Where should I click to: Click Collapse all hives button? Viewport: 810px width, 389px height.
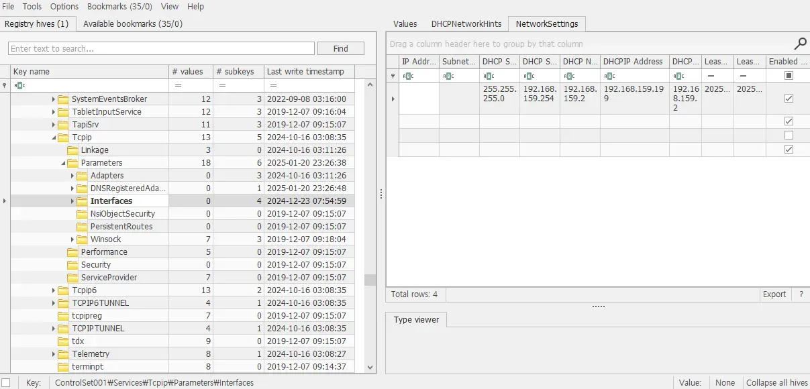coord(776,382)
